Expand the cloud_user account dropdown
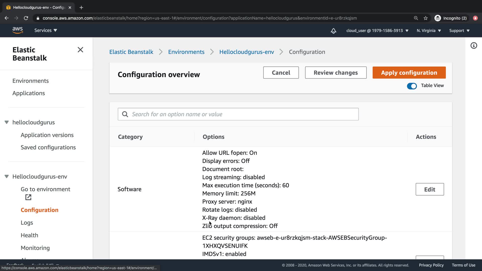Viewport: 482px width, 271px height. (x=377, y=31)
